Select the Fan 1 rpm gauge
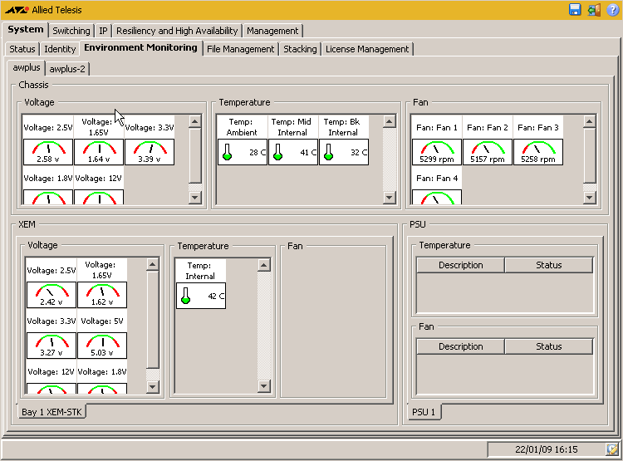 (437, 152)
